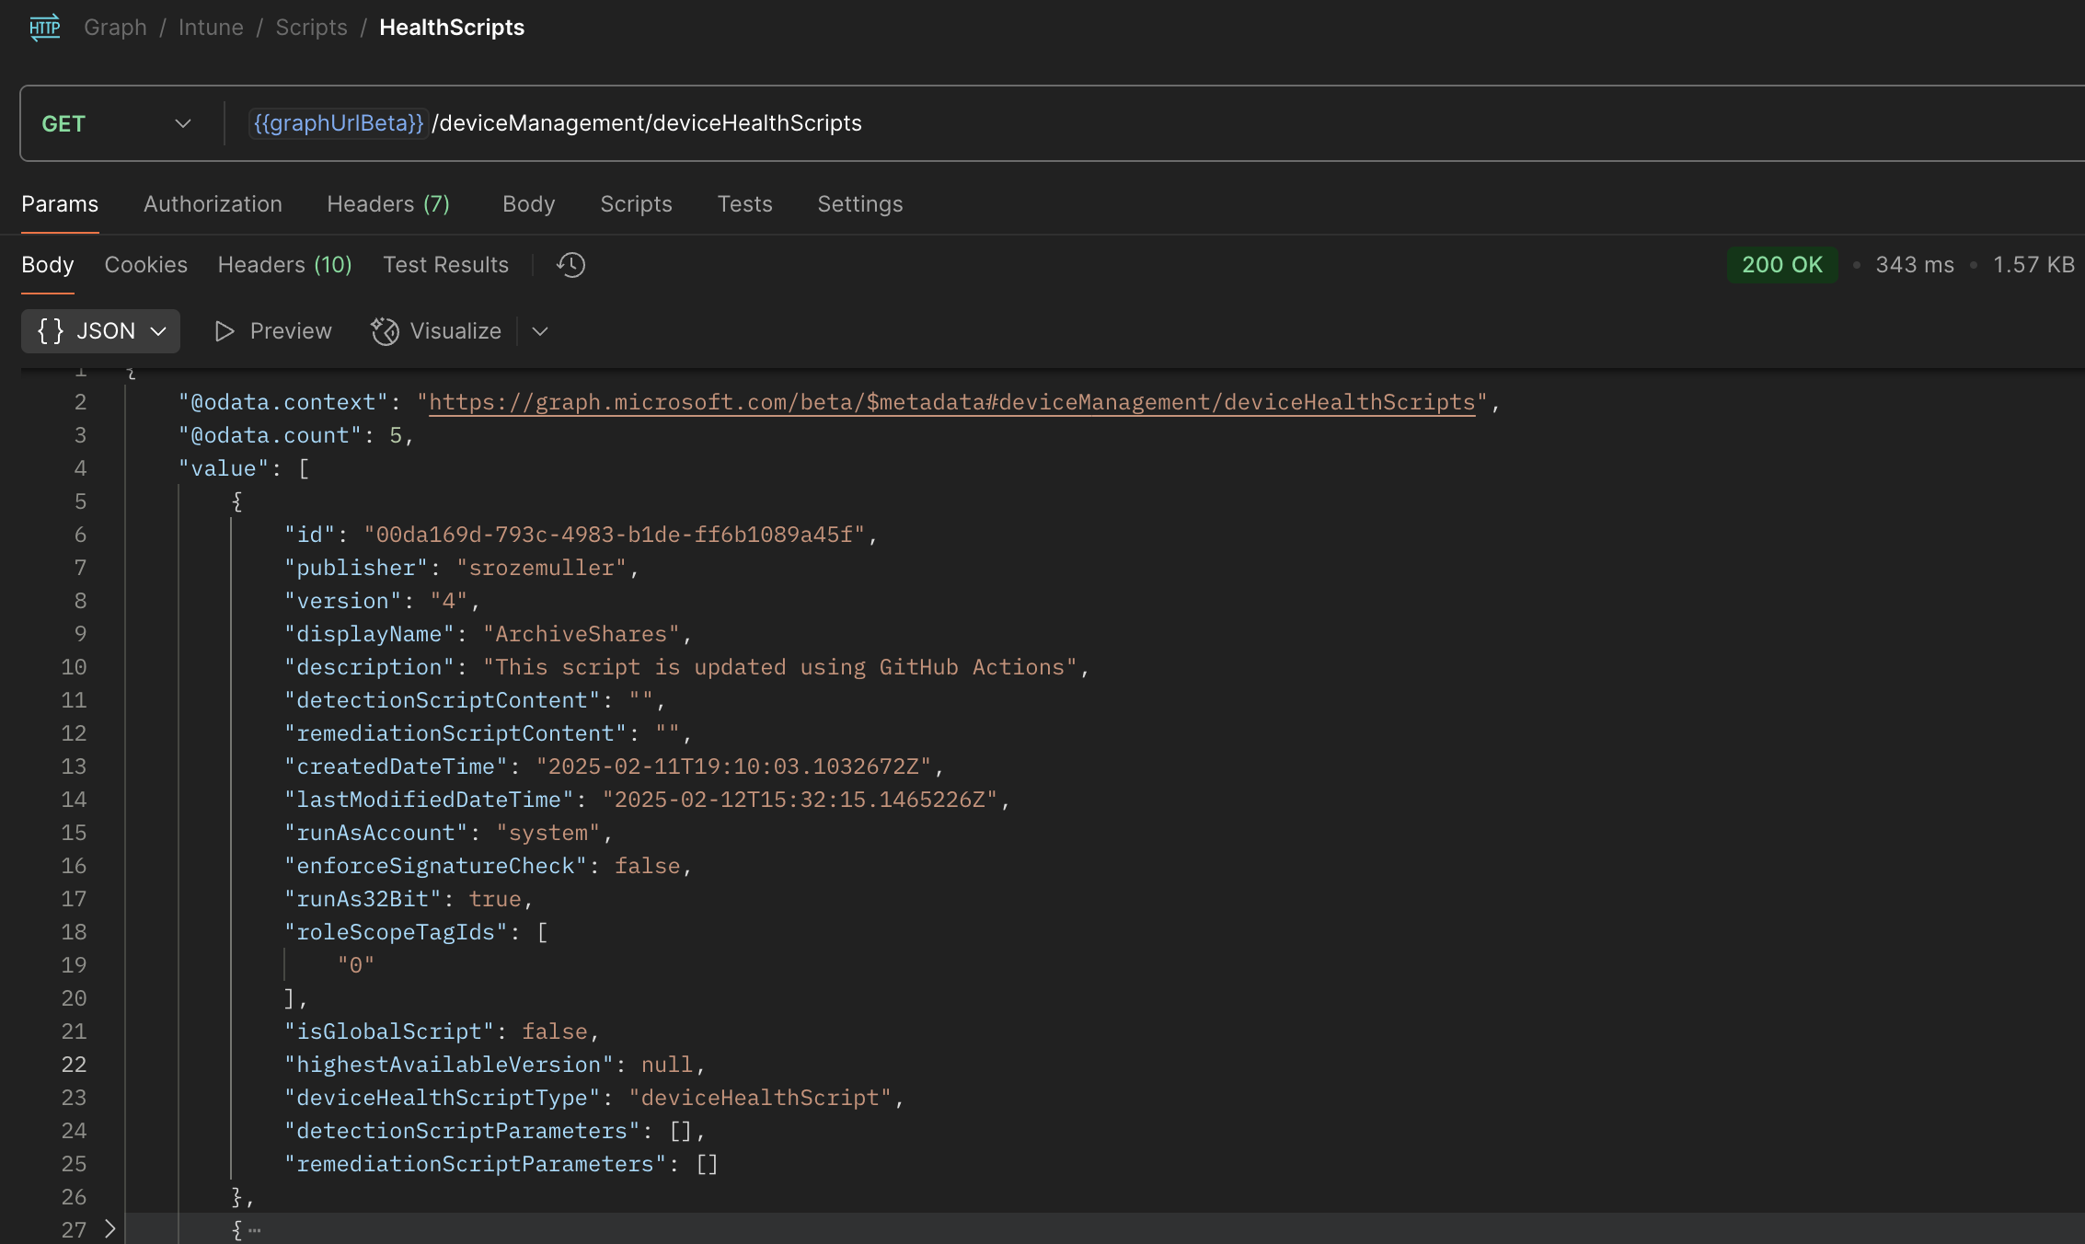The image size is (2085, 1244).
Task: Click the Scripts breadcrumb folder
Action: 311,28
